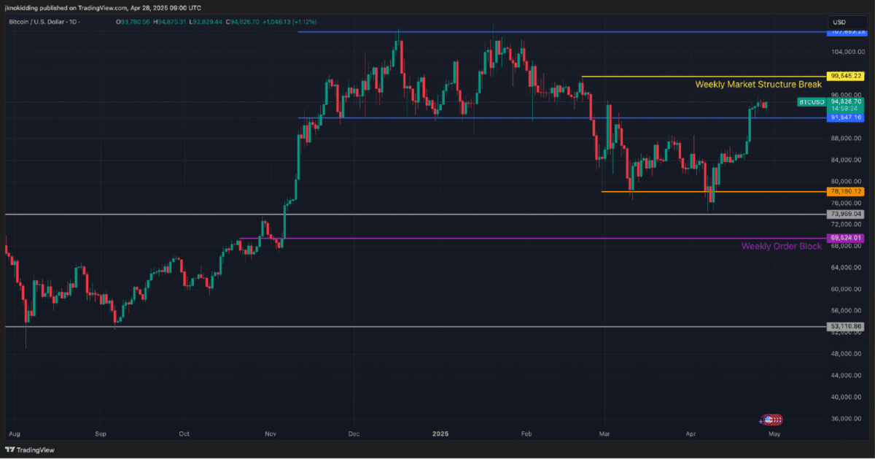Click the 44,000.00 price scale value
Screen dimensions: 875x459
click(846, 376)
